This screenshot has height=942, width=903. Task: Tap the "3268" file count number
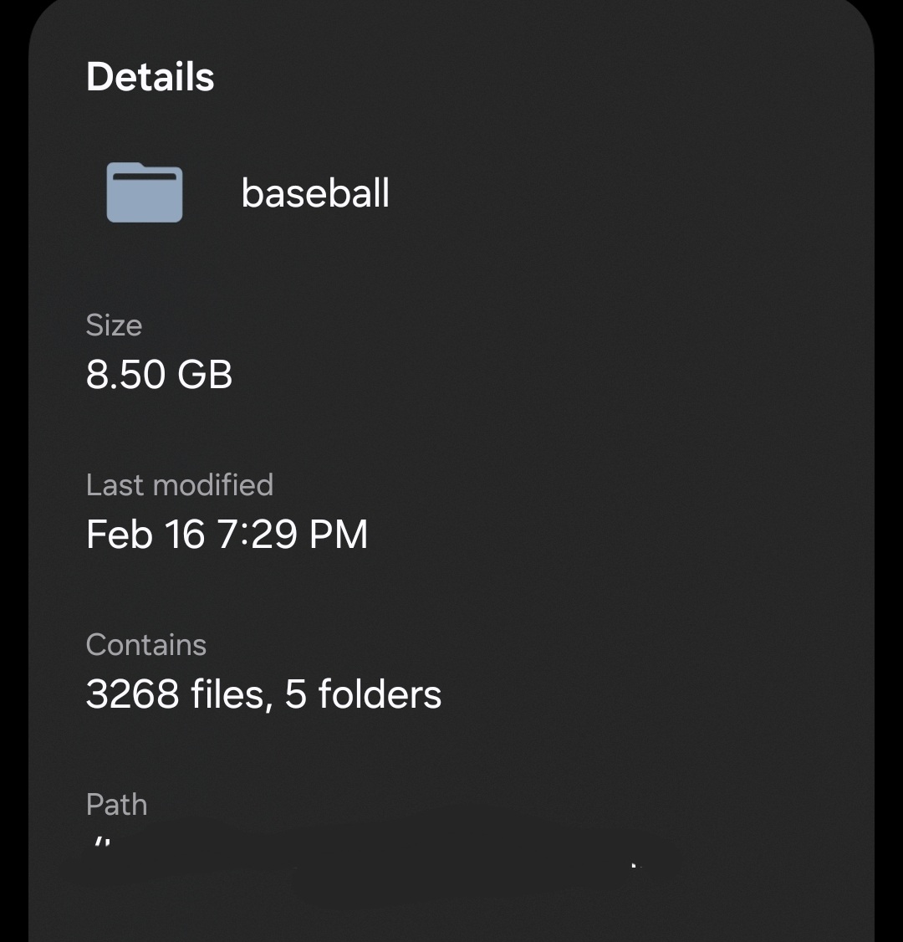click(132, 694)
